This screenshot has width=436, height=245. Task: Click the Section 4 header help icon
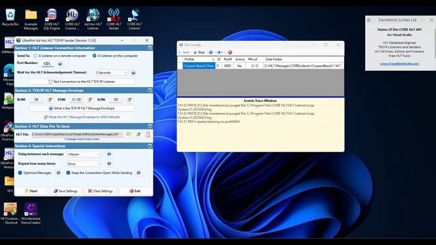pos(150,146)
